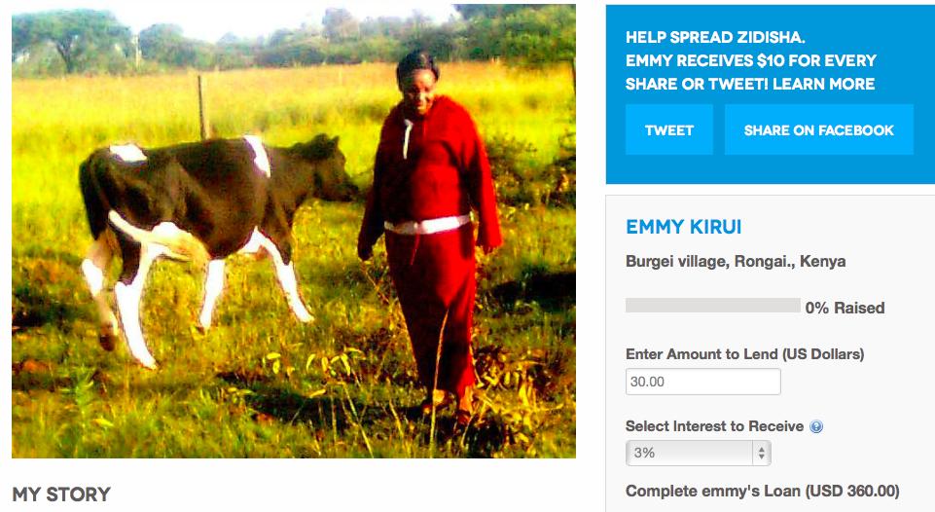Image resolution: width=935 pixels, height=512 pixels.
Task: Click Complete emmy's Loan (USD 360.00) text
Action: click(762, 492)
